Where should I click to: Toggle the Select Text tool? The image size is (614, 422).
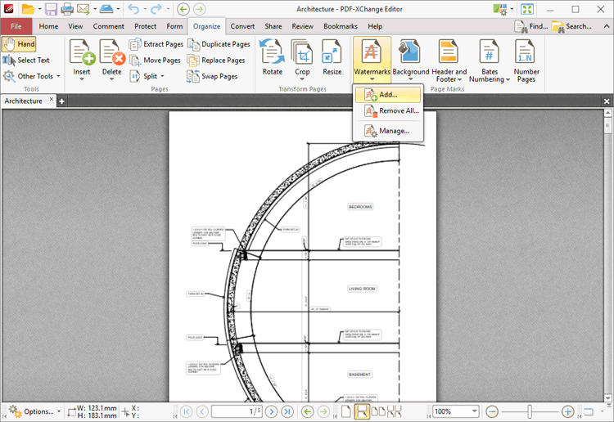click(x=26, y=60)
